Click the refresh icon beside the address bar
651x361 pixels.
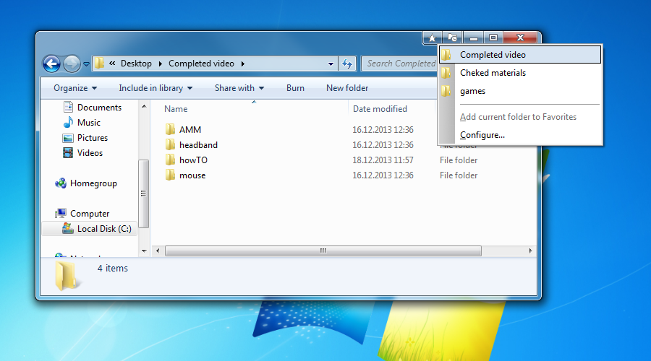(347, 64)
